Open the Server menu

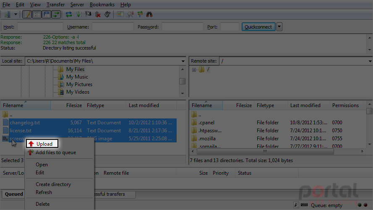click(77, 5)
